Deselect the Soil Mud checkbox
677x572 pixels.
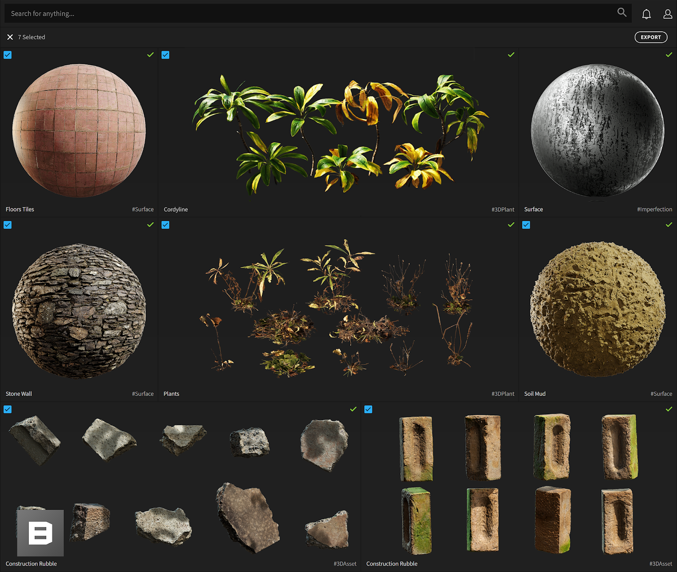pyautogui.click(x=526, y=225)
